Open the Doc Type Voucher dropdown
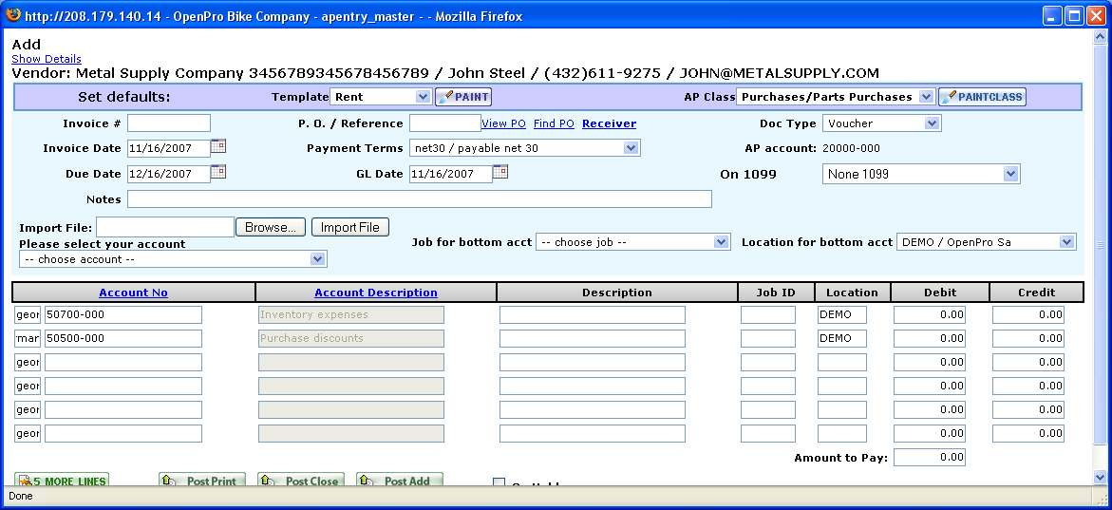 tap(931, 123)
